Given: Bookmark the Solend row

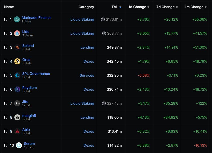Looking at the screenshot, I should point(6,47).
